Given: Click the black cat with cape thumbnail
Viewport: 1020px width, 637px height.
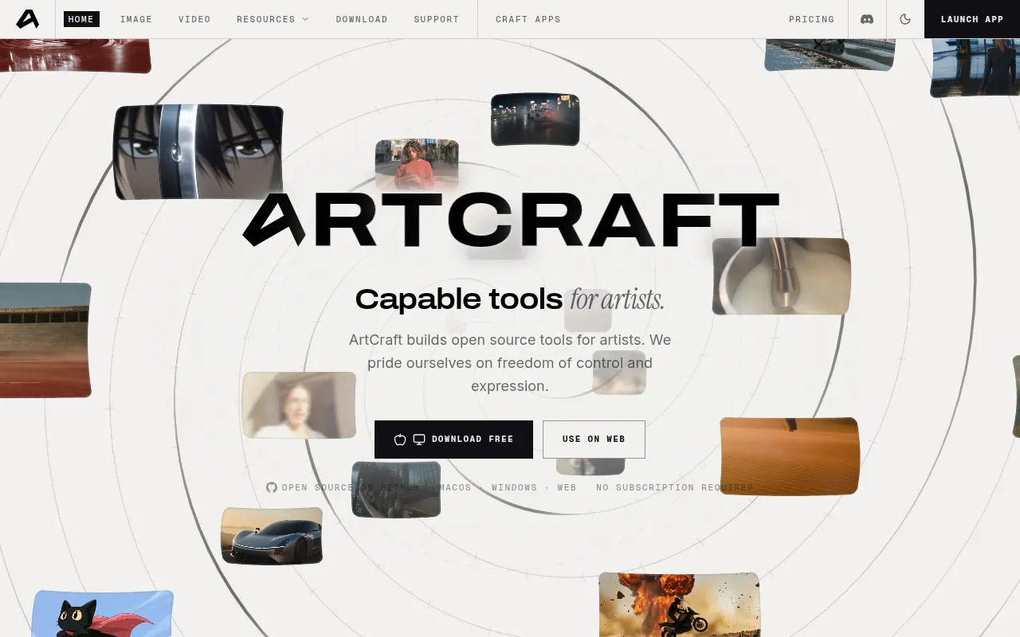Looking at the screenshot, I should (102, 614).
